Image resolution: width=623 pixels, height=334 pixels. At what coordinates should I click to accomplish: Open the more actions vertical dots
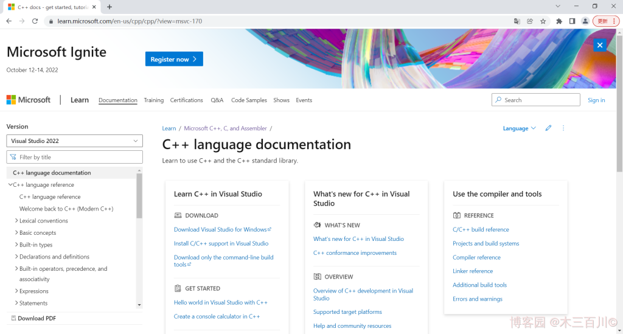563,128
